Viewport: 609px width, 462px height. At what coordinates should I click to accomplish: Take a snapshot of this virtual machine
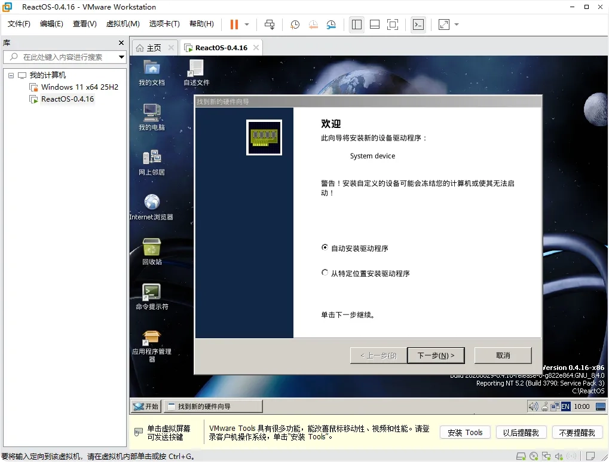(295, 25)
